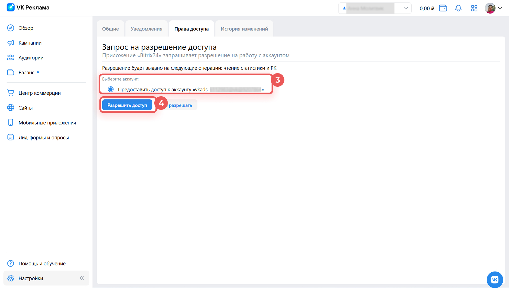509x288 pixels.
Task: Open Настройки in the sidebar
Action: click(x=31, y=278)
